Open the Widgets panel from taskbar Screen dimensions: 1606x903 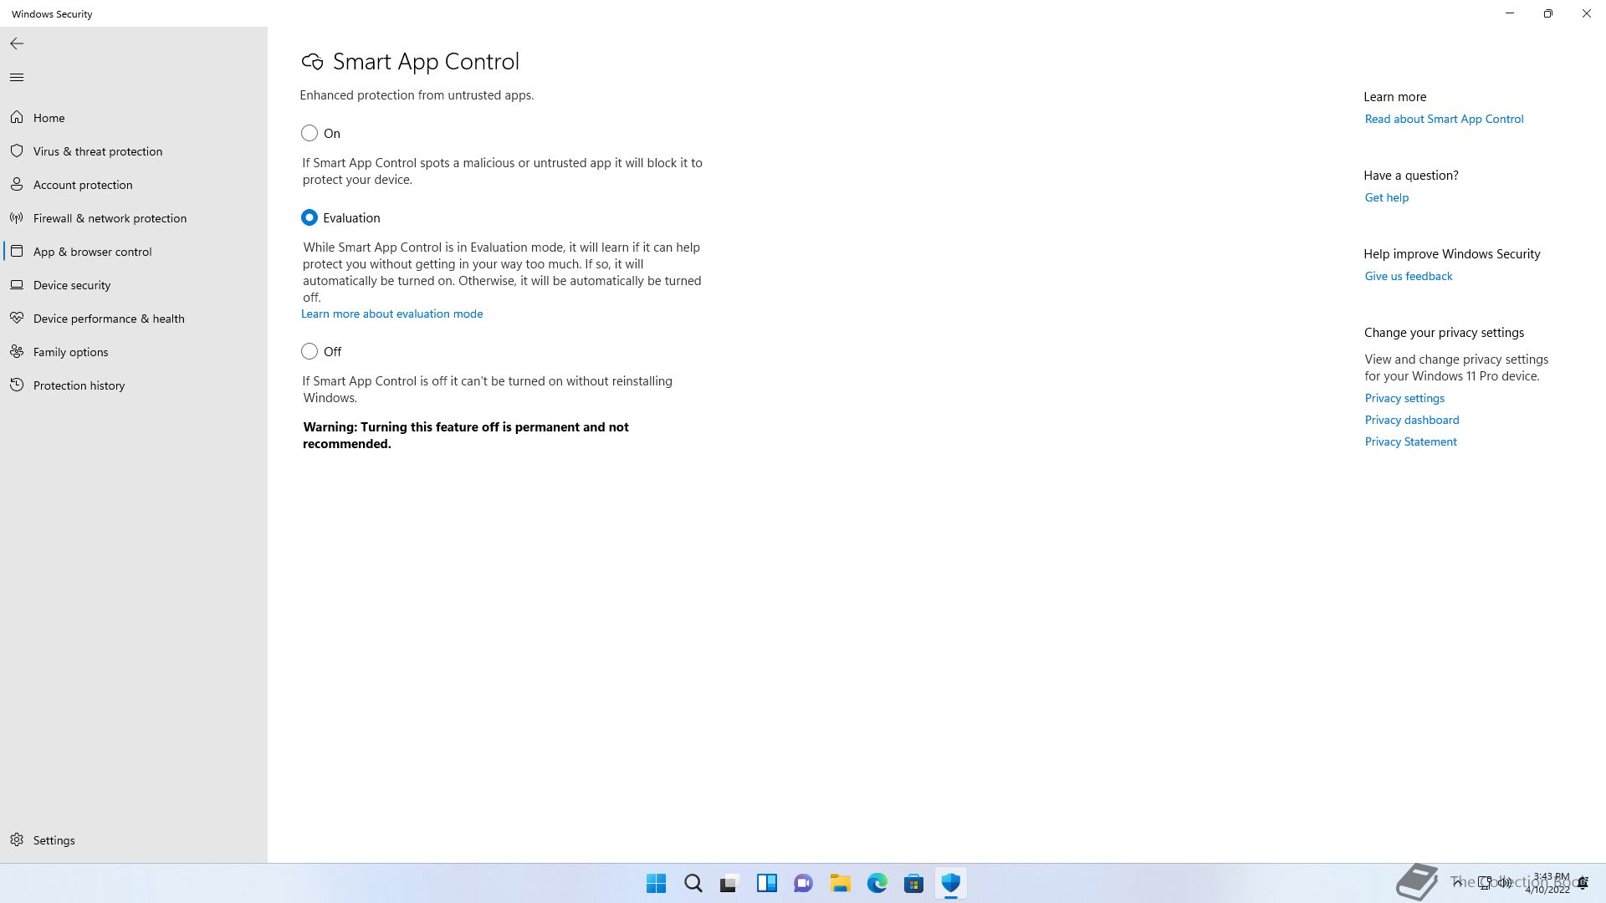point(767,883)
